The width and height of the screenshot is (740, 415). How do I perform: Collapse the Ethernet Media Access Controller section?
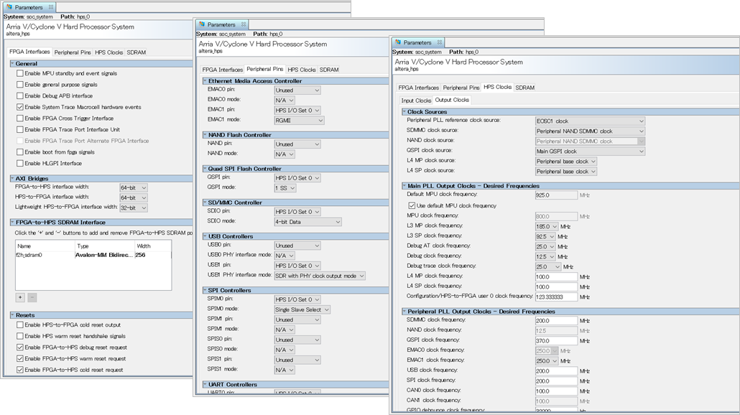pos(203,79)
